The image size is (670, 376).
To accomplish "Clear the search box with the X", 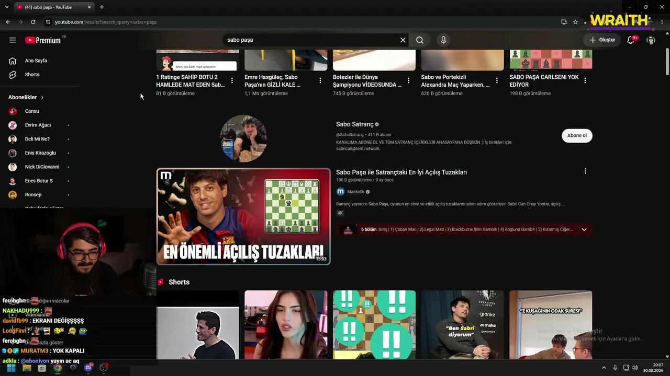I will coord(403,40).
